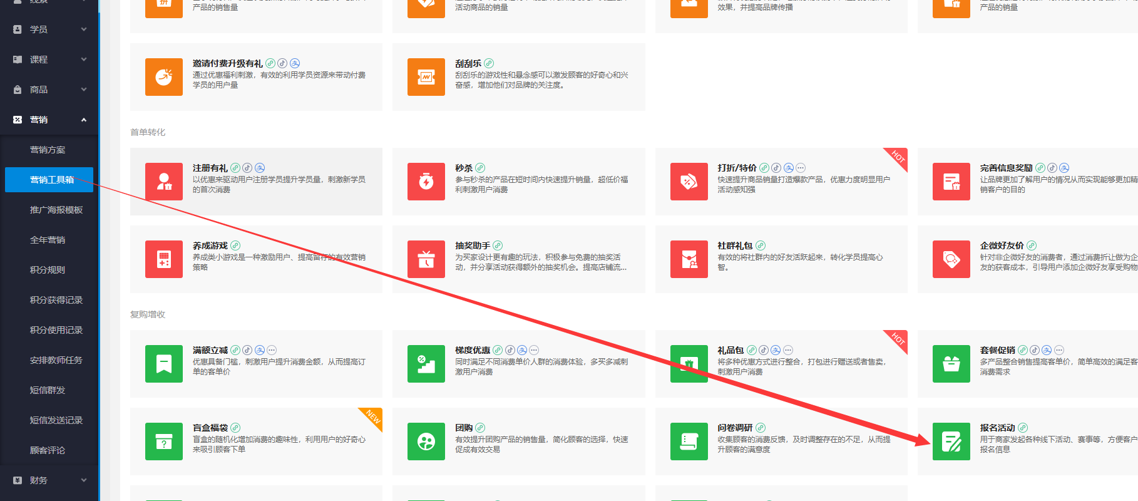The width and height of the screenshot is (1138, 501).
Task: Click the 商品 sidebar icon
Action: pos(18,90)
